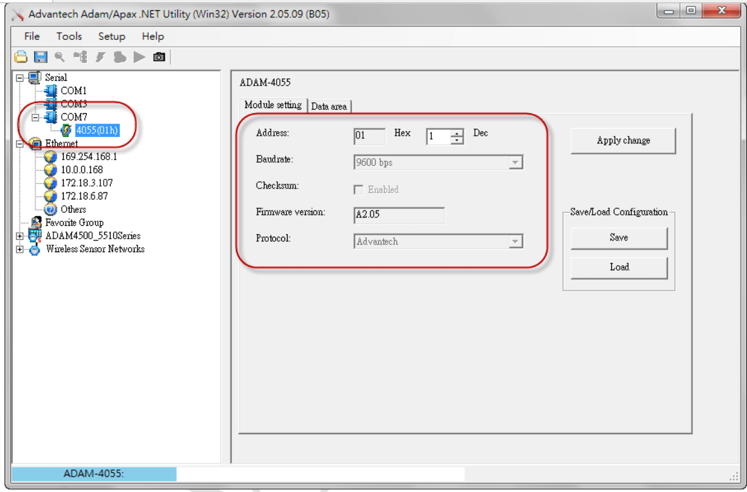Select the COM1 tree item label
The image size is (747, 492).
coord(73,91)
